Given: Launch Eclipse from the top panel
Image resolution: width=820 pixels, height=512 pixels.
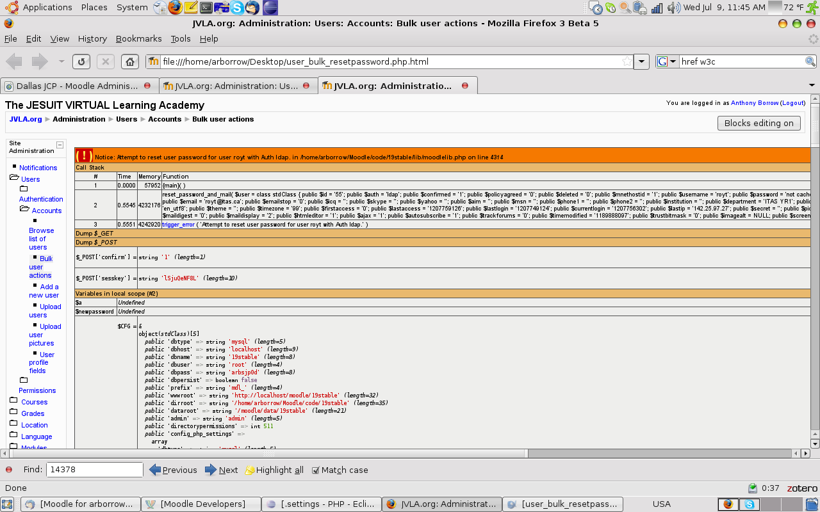Looking at the screenshot, I should pos(270,8).
